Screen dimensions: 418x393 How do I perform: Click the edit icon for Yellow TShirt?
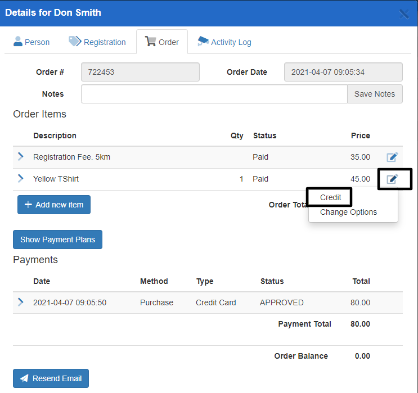point(392,179)
